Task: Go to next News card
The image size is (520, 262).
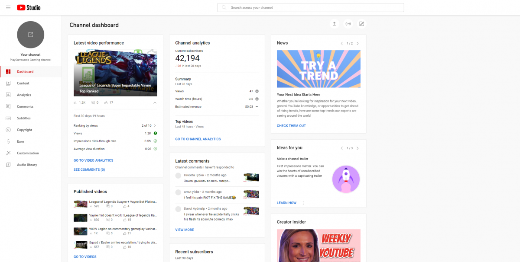Action: point(357,43)
